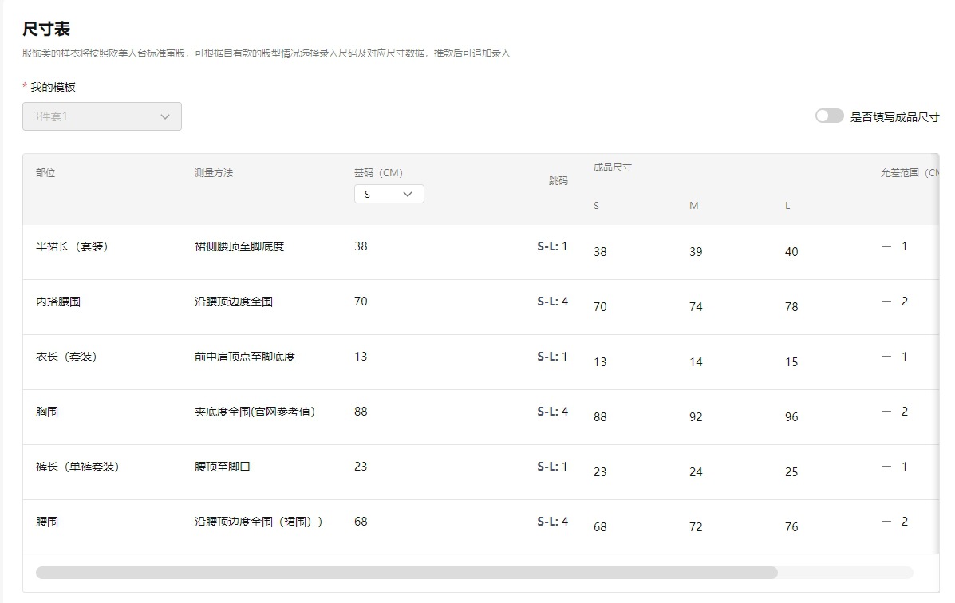Image resolution: width=955 pixels, height=603 pixels.
Task: Click the L size value 76
Action: pos(791,527)
